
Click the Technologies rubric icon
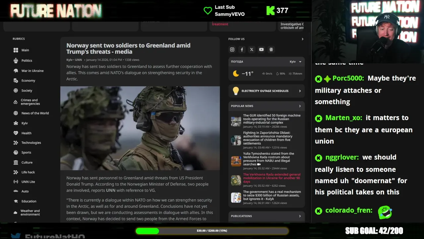coord(16,143)
